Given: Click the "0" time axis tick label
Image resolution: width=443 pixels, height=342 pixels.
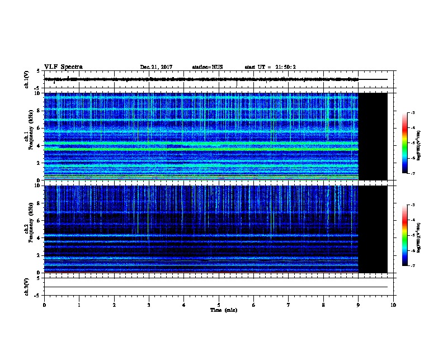Looking at the screenshot, I should pyautogui.click(x=44, y=305).
